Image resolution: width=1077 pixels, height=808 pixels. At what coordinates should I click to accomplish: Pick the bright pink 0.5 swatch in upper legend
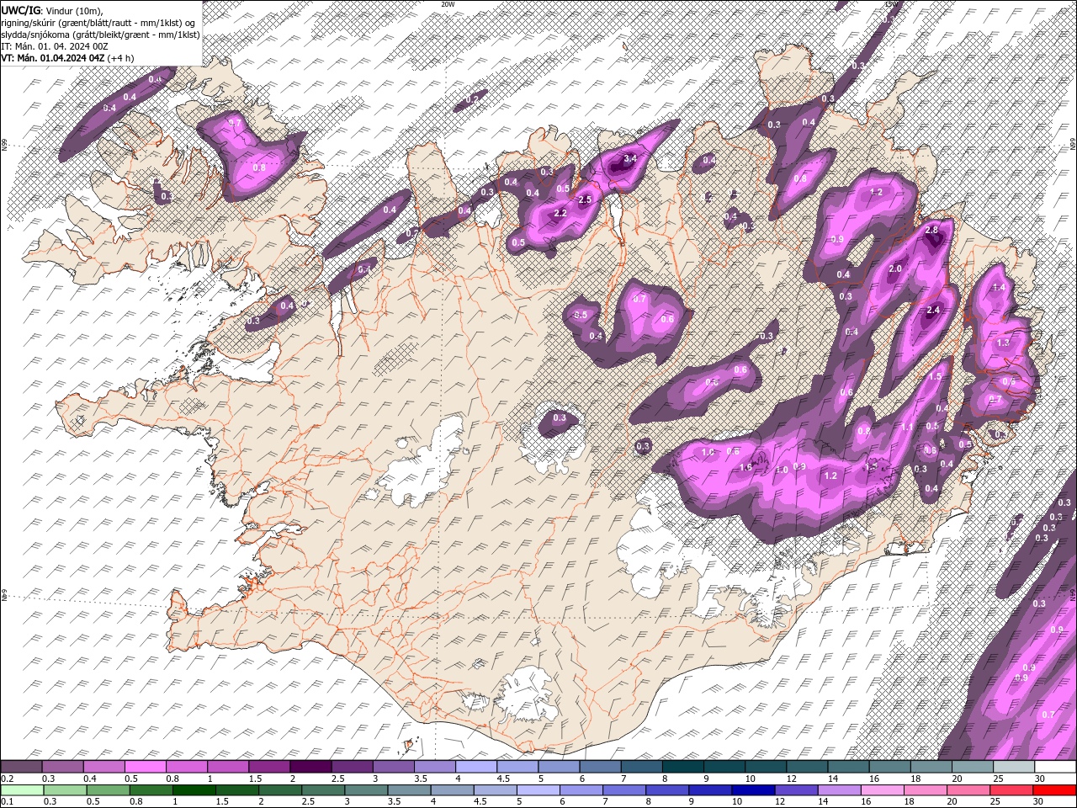145,767
